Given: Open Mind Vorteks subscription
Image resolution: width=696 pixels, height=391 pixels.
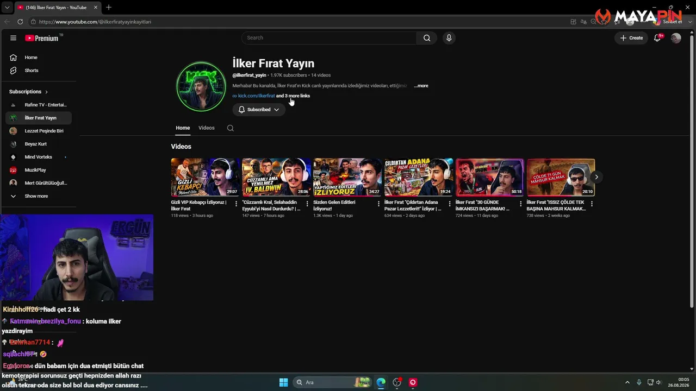Looking at the screenshot, I should pyautogui.click(x=38, y=157).
